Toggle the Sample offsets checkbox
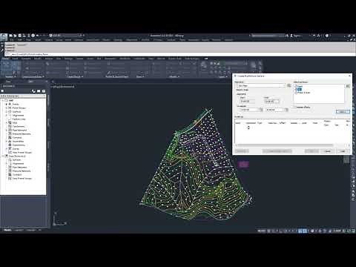This screenshot has width=356, height=267. click(295, 107)
